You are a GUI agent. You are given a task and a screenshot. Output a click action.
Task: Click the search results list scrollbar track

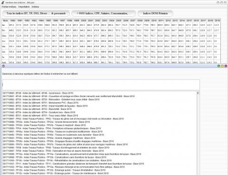pyautogui.click(x=198, y=135)
